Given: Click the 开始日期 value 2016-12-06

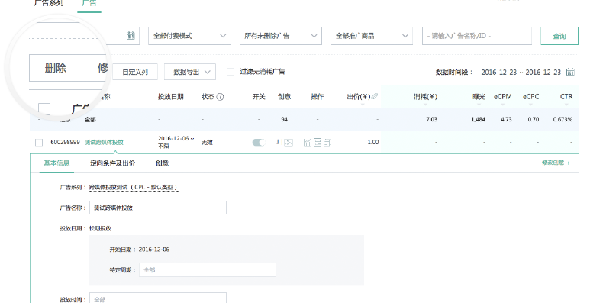Looking at the screenshot, I should pyautogui.click(x=154, y=249).
